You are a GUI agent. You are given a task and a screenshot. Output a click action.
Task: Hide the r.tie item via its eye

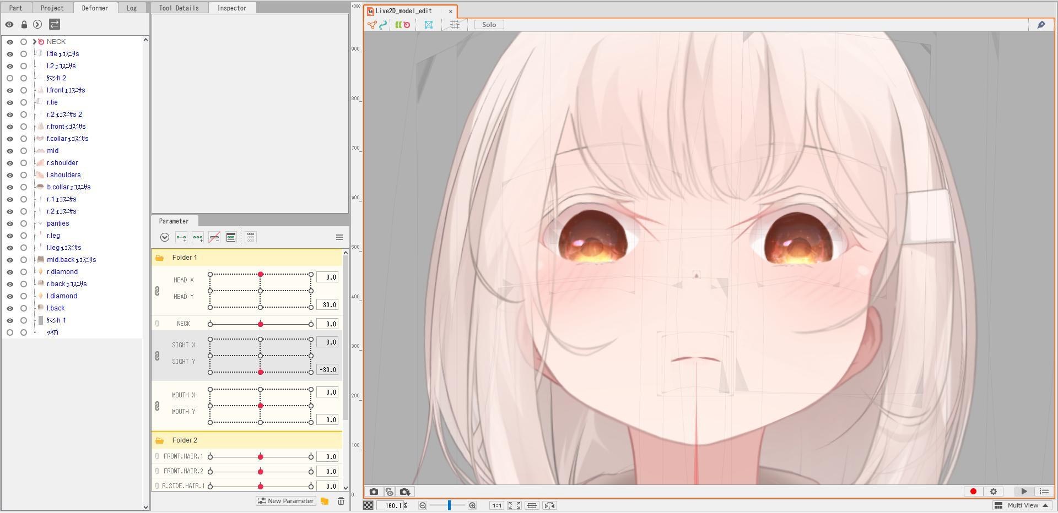click(9, 102)
